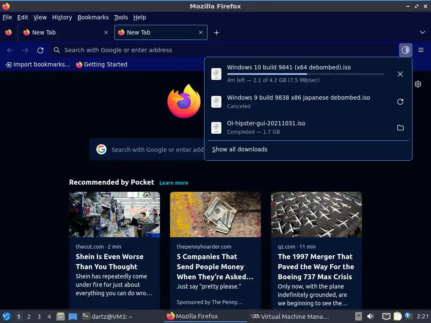This screenshot has width=431, height=323.
Task: Go back with the back arrow
Action: pos(10,50)
